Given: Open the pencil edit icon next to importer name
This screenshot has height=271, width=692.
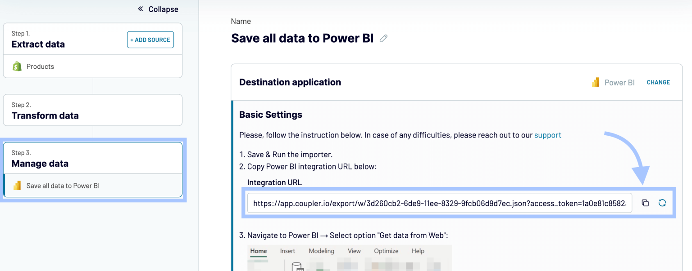Looking at the screenshot, I should 383,38.
